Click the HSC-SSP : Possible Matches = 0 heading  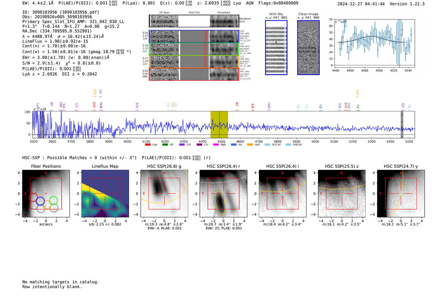[x=79, y=158]
